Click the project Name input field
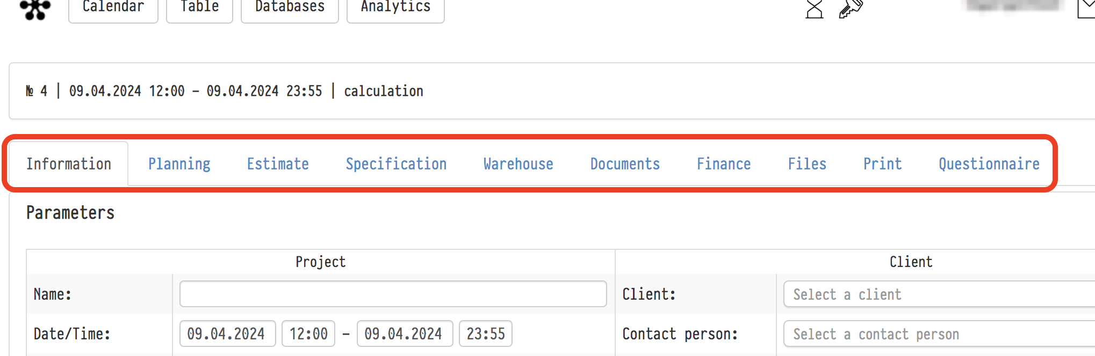The height and width of the screenshot is (356, 1095). pos(393,294)
